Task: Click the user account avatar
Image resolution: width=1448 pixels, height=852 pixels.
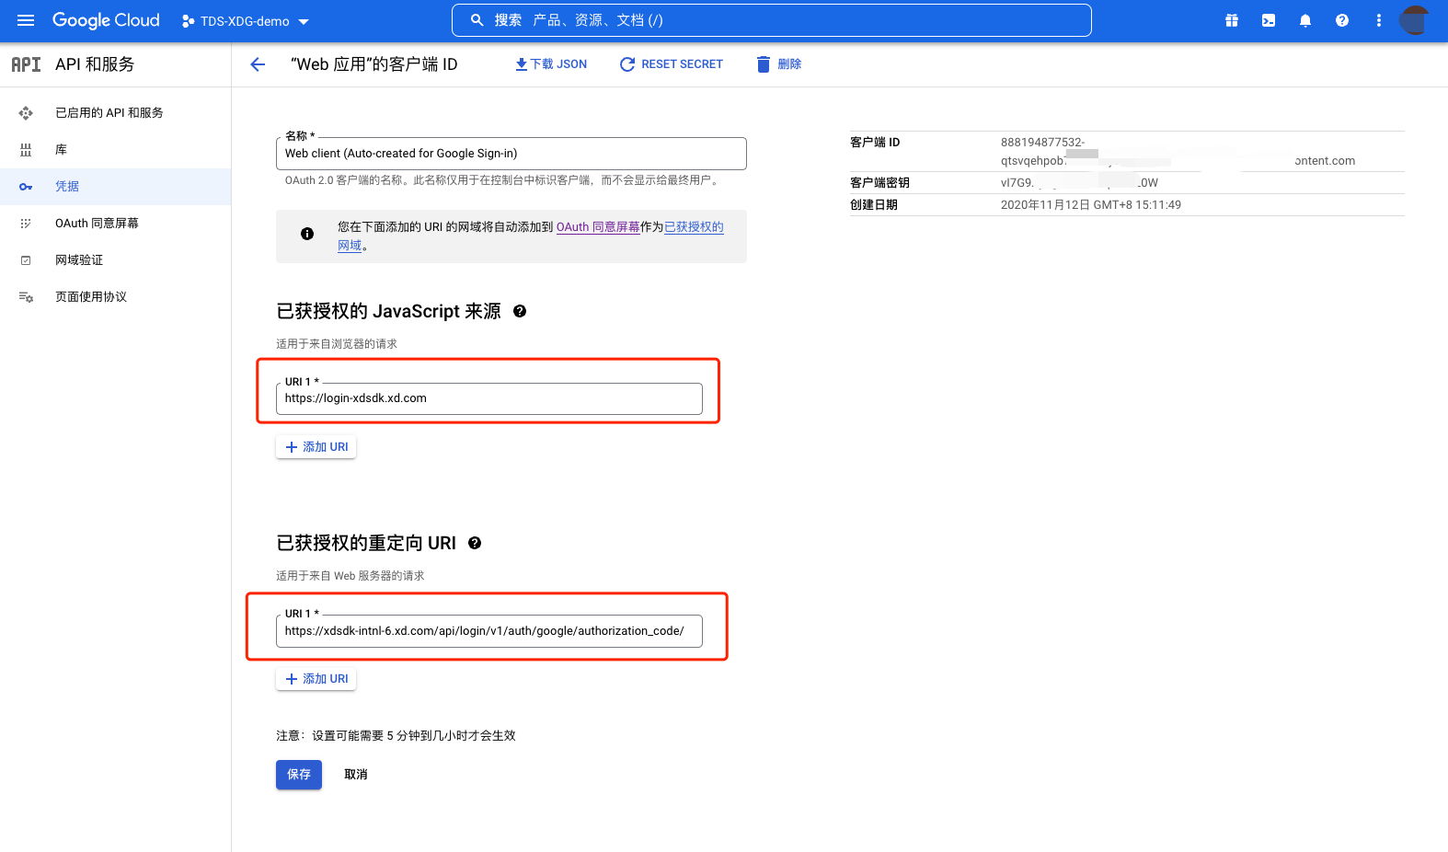Action: pos(1415,20)
